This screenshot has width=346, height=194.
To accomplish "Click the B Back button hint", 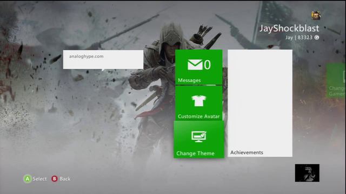I will pyautogui.click(x=61, y=179).
